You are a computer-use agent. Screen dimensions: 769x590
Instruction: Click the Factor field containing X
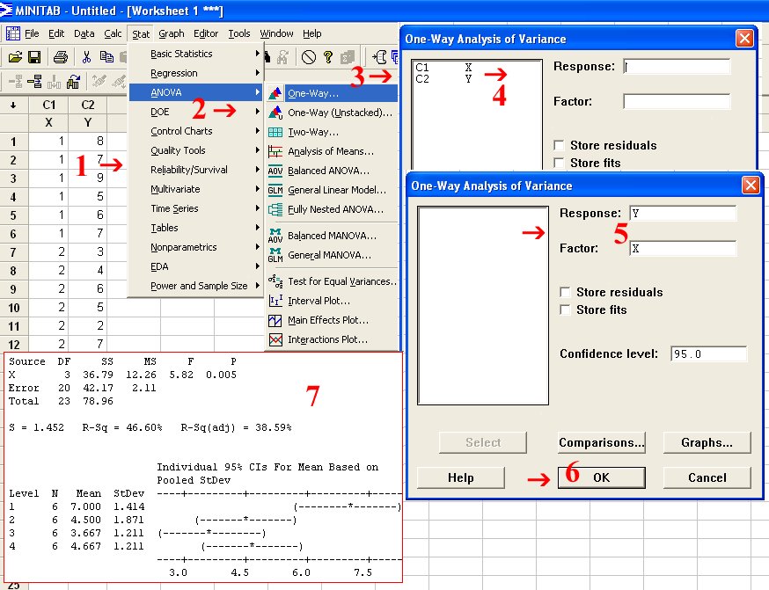pyautogui.click(x=683, y=249)
